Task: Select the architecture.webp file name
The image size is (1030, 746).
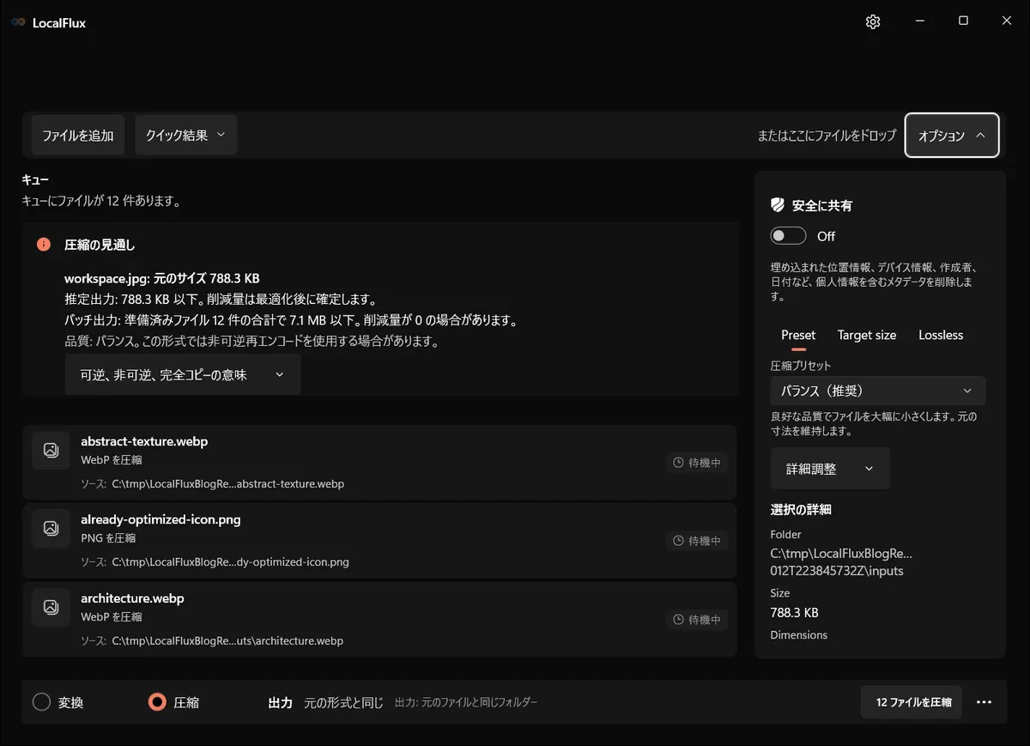Action: coord(132,598)
